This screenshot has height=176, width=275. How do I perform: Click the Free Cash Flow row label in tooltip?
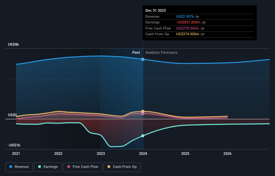(158, 28)
